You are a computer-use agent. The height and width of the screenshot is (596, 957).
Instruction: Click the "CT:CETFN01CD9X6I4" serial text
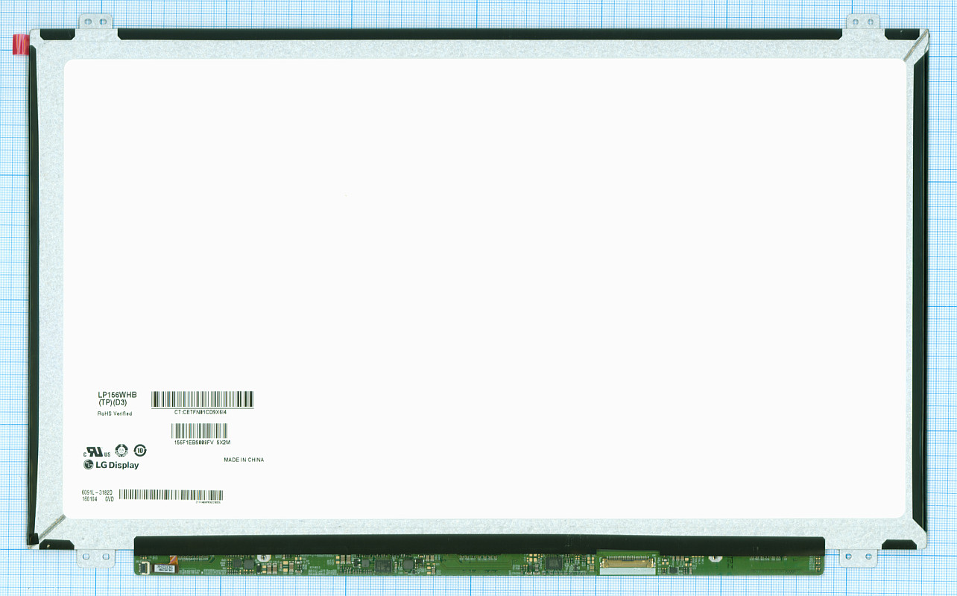(x=200, y=411)
